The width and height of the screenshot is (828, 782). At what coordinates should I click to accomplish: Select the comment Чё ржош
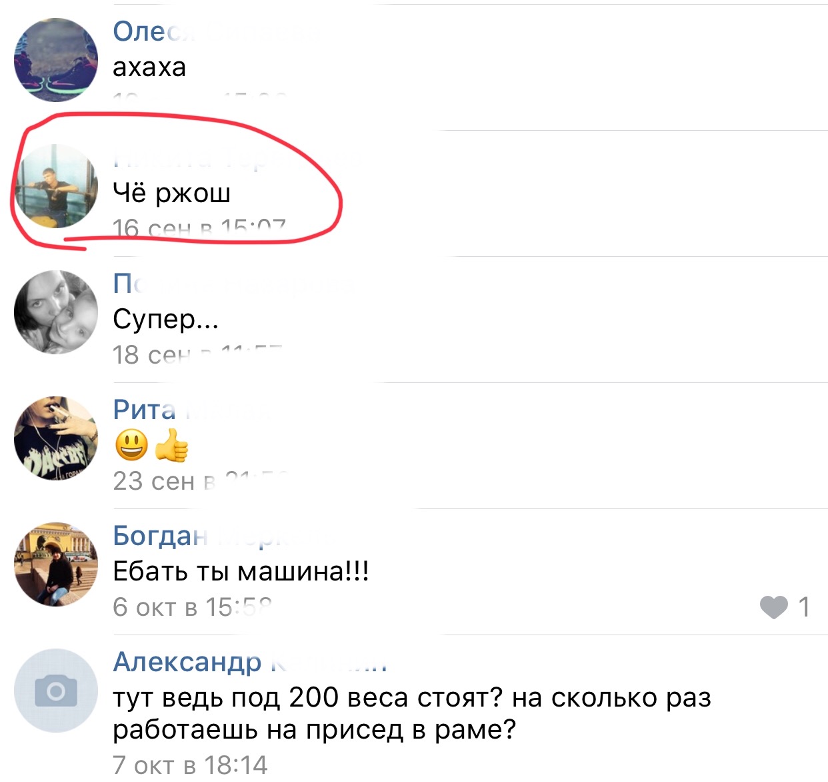171,193
